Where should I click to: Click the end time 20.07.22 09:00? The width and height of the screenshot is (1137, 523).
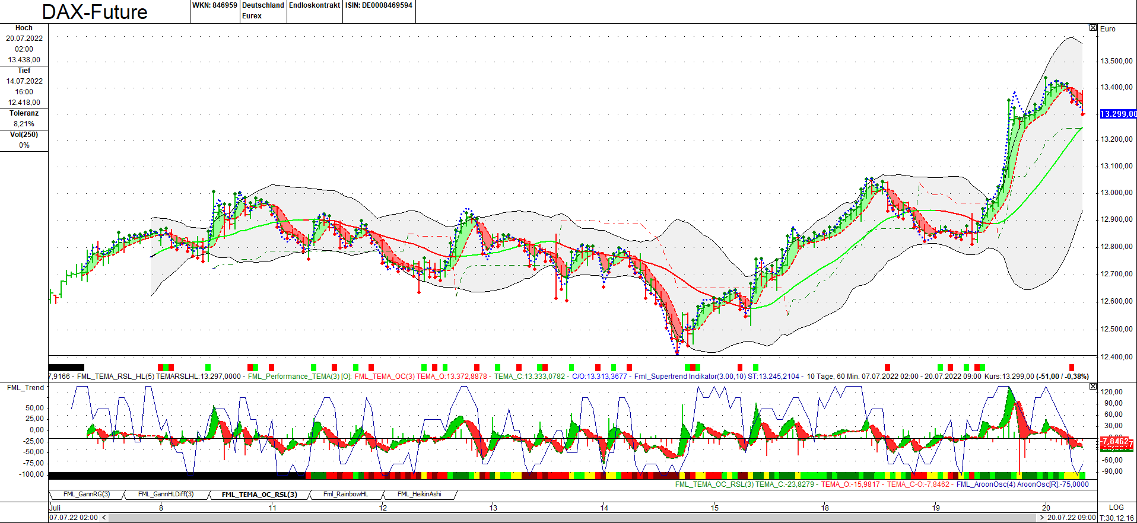tap(1072, 518)
